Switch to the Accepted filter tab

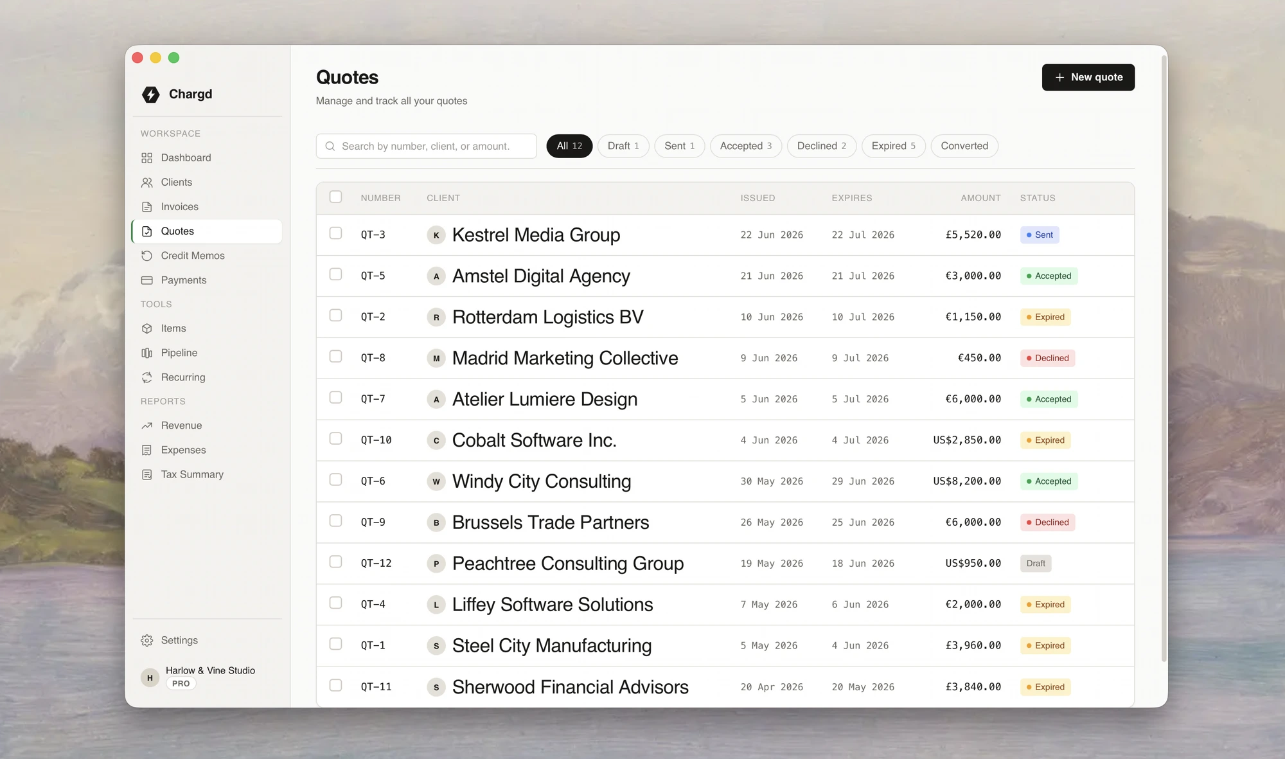coord(745,146)
